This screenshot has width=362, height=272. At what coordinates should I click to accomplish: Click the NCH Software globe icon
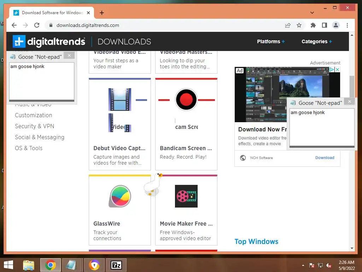(243, 158)
